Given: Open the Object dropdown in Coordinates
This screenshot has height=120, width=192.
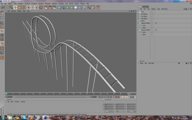Looking at the screenshot, I should click(x=109, y=111).
